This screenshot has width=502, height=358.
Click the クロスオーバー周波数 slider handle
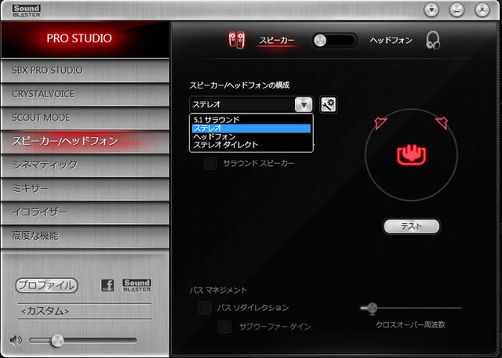click(372, 309)
